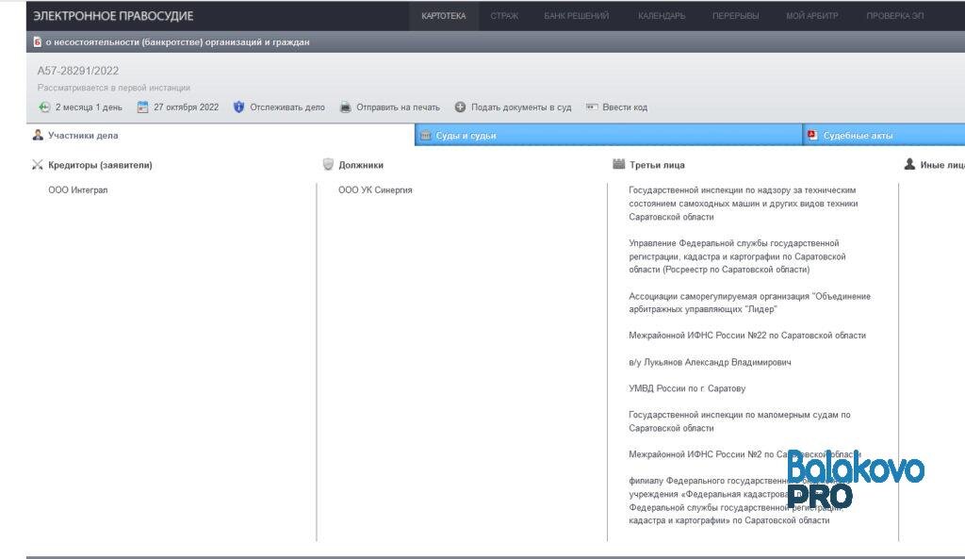Click the plus icon for submitting documents

pyautogui.click(x=460, y=107)
